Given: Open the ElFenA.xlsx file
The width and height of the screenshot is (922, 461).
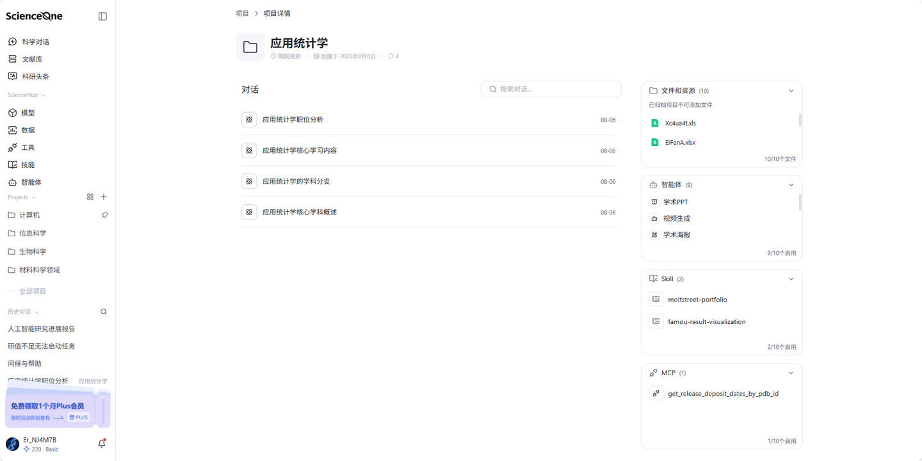Looking at the screenshot, I should 680,143.
